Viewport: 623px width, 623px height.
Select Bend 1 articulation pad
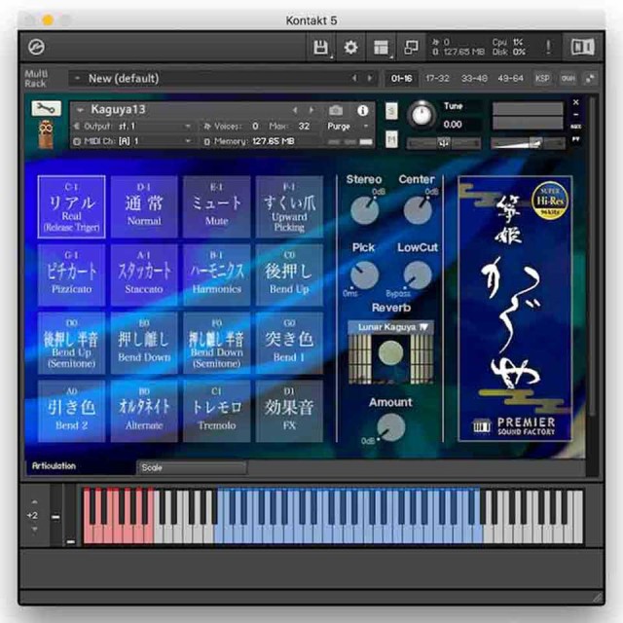(289, 344)
